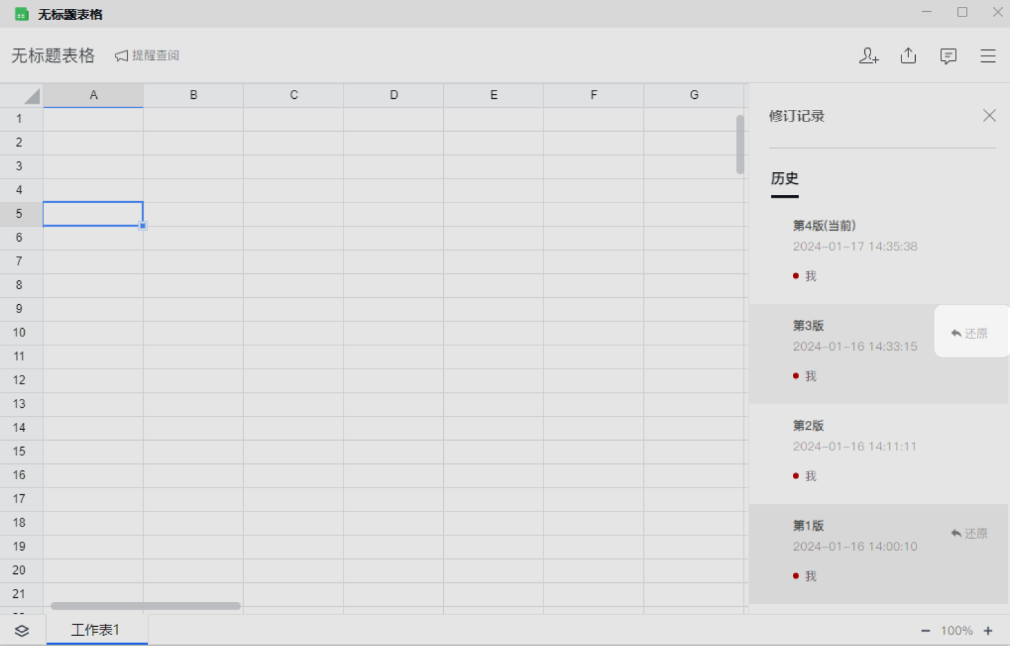
Task: Restore 第3版 with 还原 button
Action: coord(969,334)
